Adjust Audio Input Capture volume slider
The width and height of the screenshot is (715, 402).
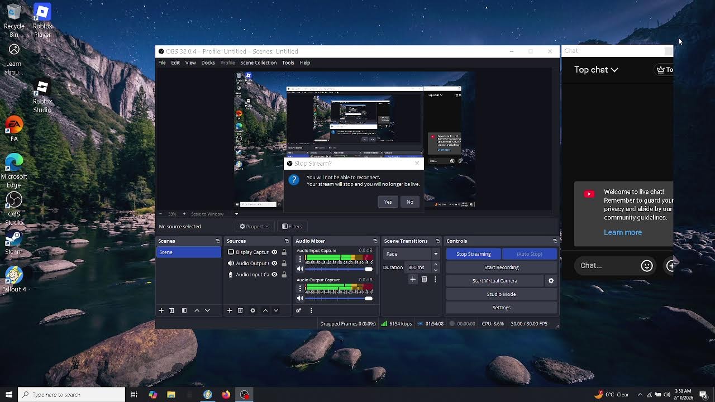[339, 269]
